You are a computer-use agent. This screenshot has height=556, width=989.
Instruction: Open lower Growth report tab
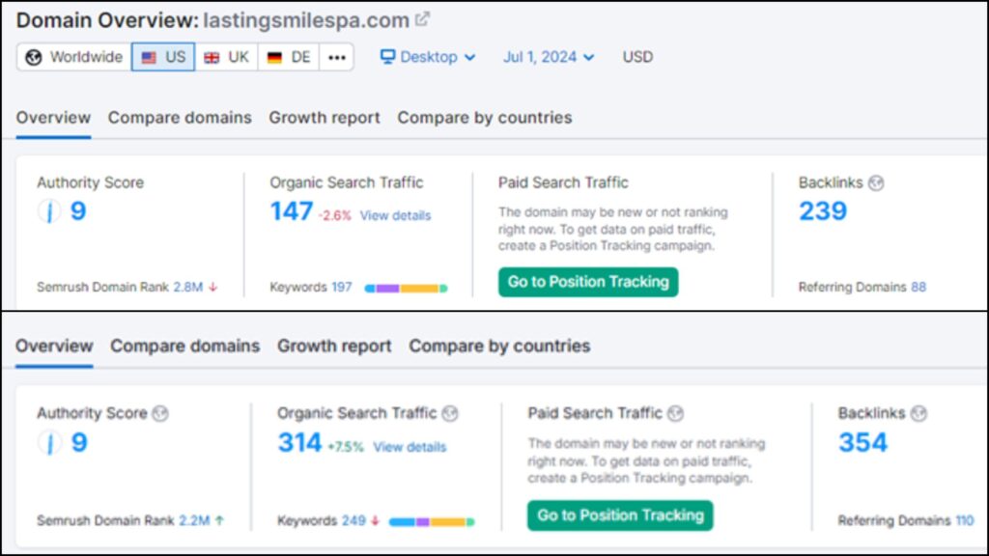point(334,347)
